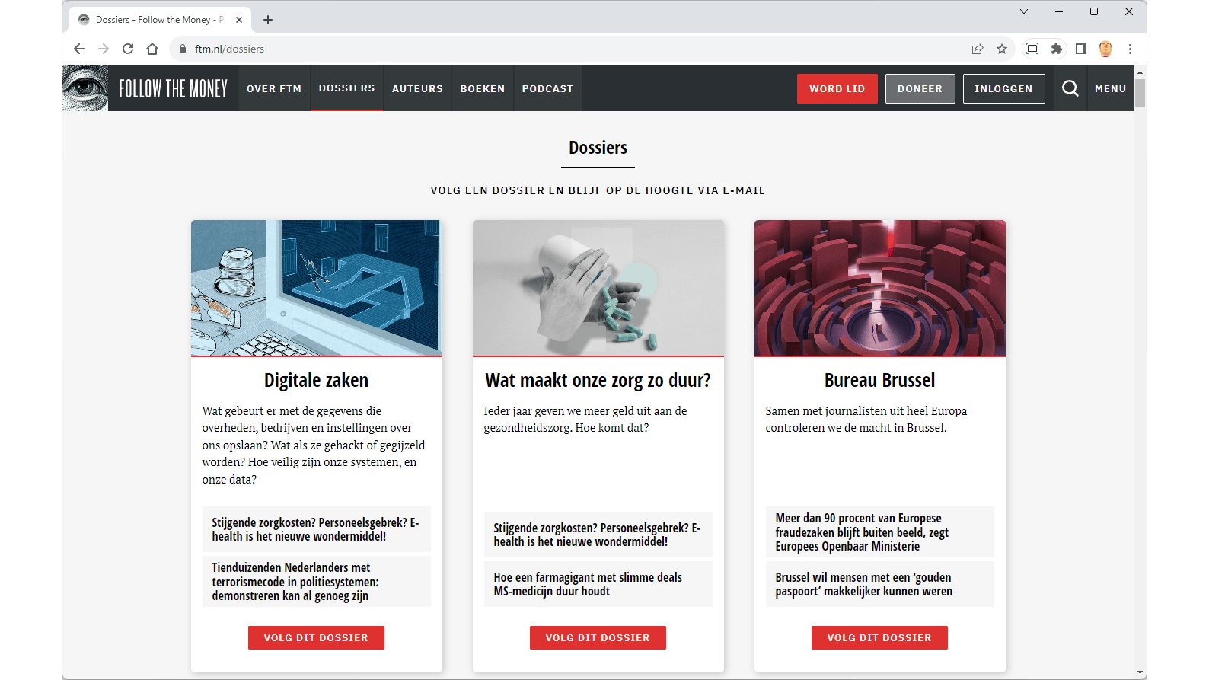Open the OVER FTM menu item
Image resolution: width=1209 pixels, height=680 pixels.
pos(274,88)
